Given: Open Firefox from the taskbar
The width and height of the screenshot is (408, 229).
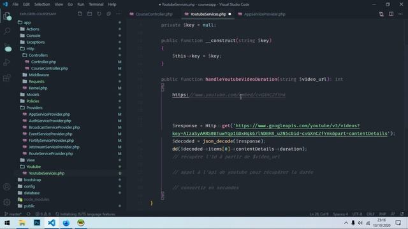Looking at the screenshot, I should (x=66, y=223).
